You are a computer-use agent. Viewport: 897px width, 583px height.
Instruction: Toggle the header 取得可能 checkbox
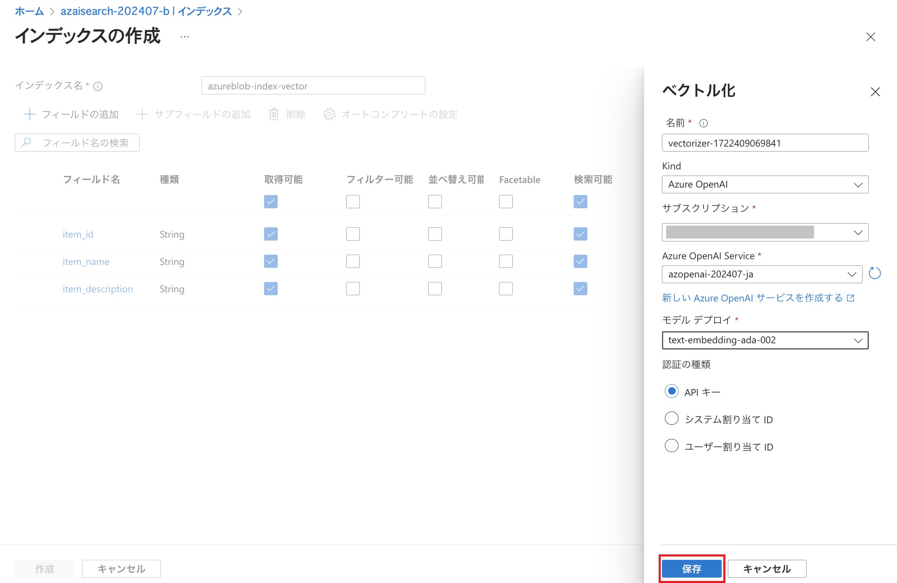coord(271,202)
